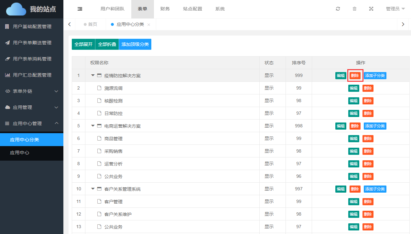Switch to the 财务 top menu
The image size is (411, 234).
point(165,9)
